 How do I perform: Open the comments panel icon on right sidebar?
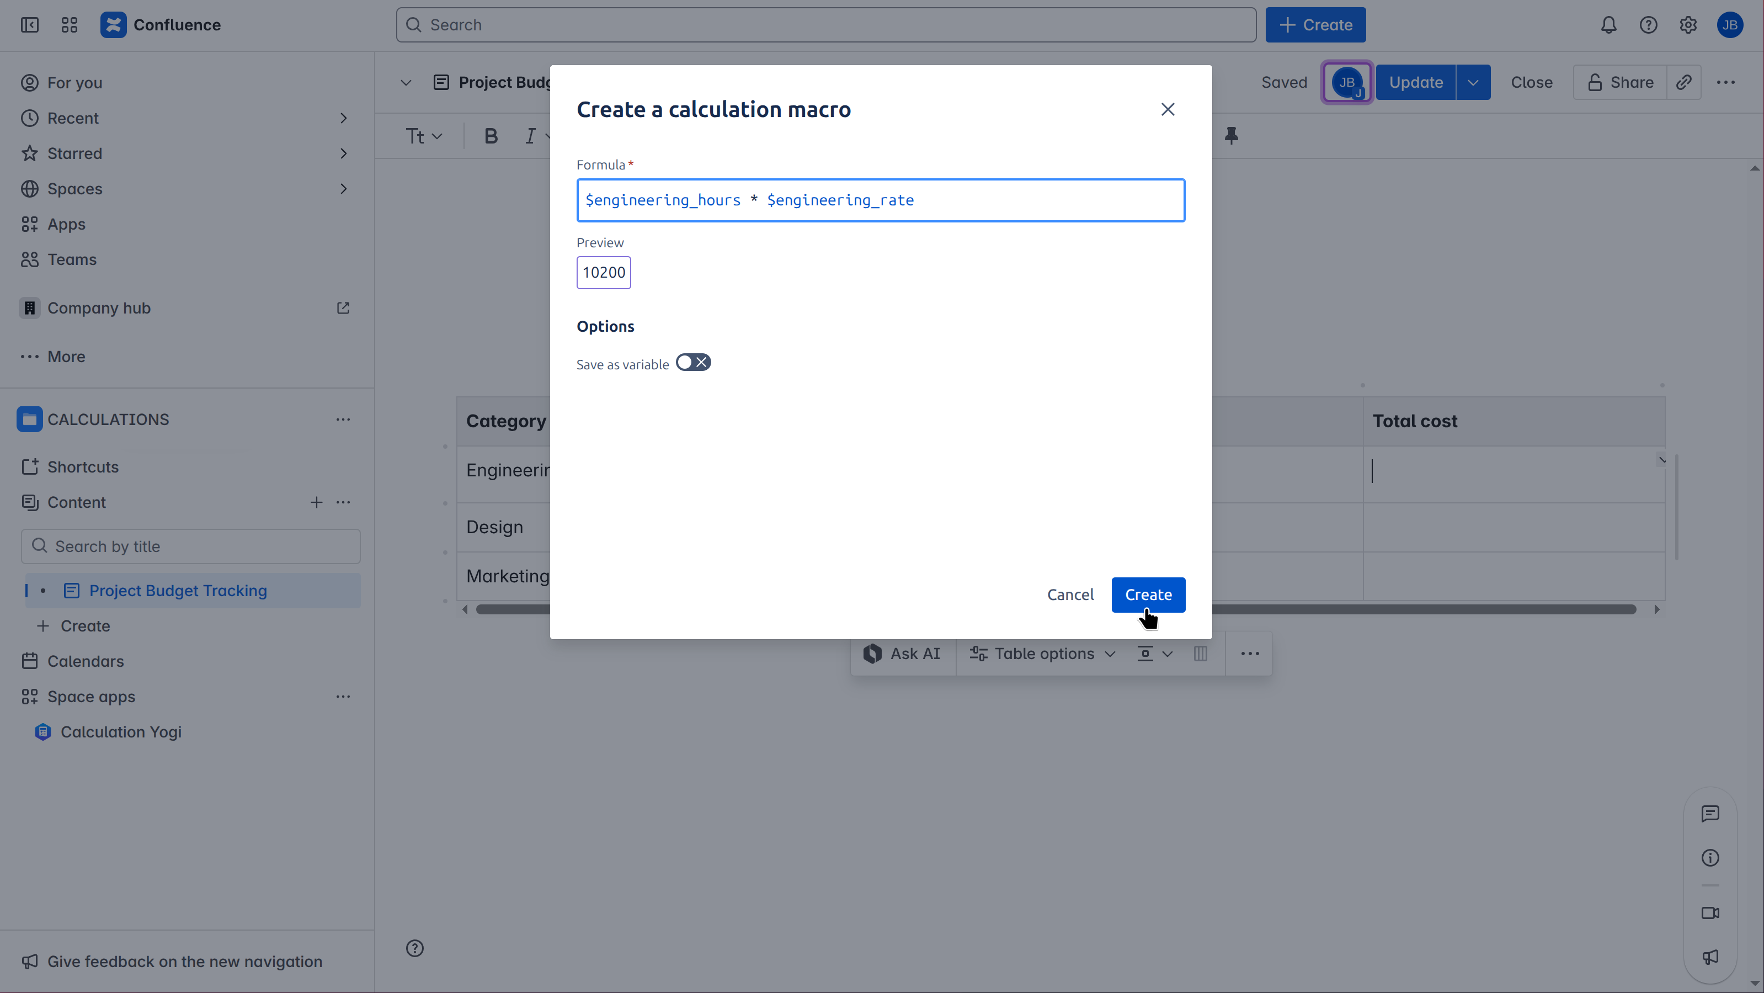[x=1710, y=814]
